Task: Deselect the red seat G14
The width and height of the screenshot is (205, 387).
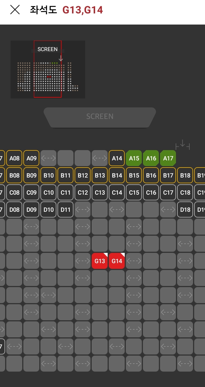Action: (x=117, y=261)
